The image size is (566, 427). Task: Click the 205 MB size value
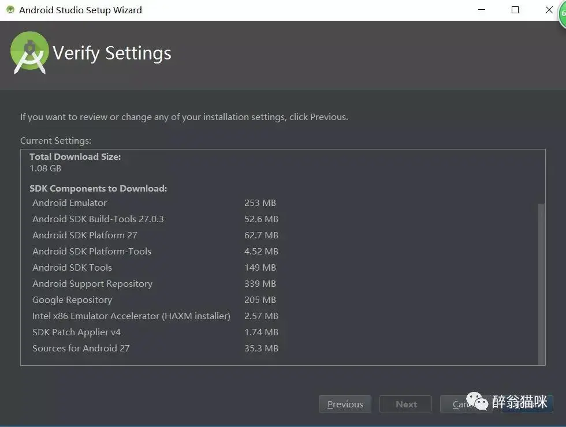[x=260, y=300]
